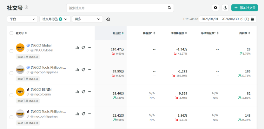This screenshot has height=129, width=264.
Task: Toggle the select-all checkbox in table header
Action: [11, 33]
